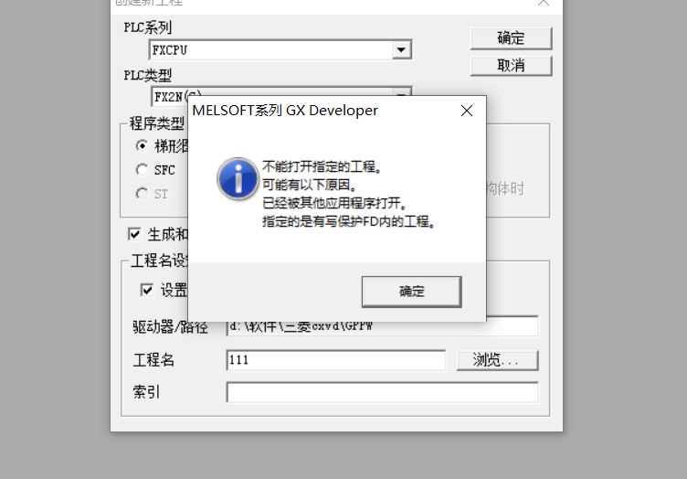Viewport: 687px width, 479px height.
Task: Click the 工程名 field containing 111
Action: point(336,360)
